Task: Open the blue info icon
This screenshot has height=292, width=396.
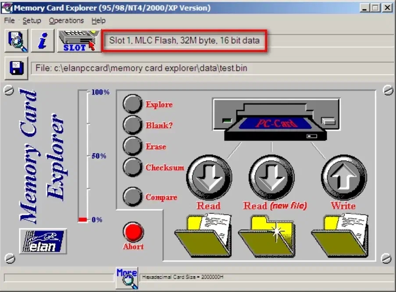Action: [43, 41]
